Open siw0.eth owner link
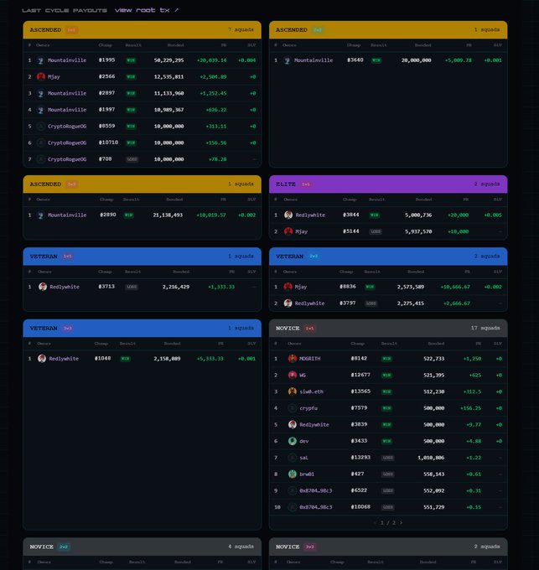539x570 pixels. coord(312,391)
